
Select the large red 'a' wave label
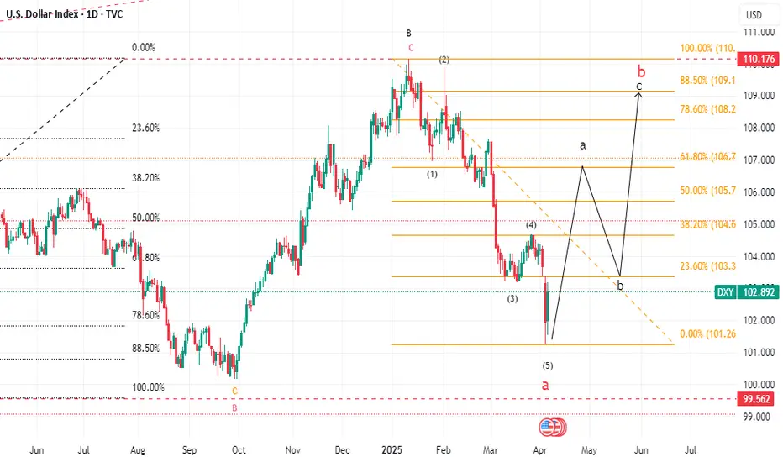(545, 385)
